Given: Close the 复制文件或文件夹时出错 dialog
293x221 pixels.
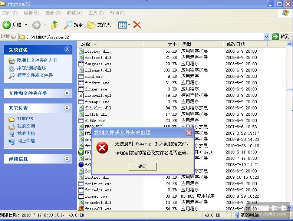Looking at the screenshot, I should pyautogui.click(x=189, y=133).
